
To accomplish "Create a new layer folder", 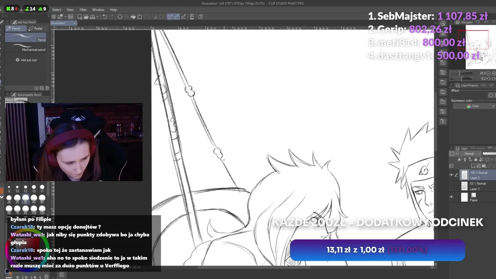I will point(484,166).
